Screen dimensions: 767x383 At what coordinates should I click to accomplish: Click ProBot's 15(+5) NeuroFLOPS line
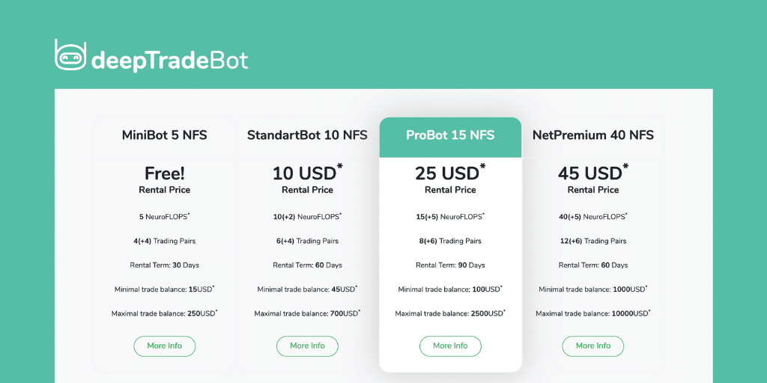pos(450,217)
